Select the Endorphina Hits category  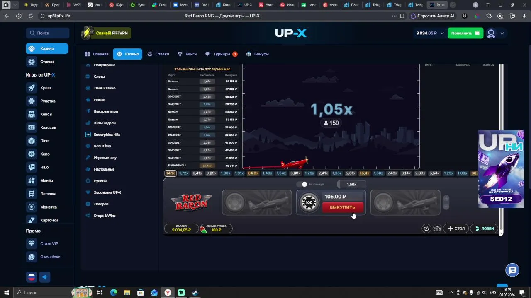pyautogui.click(x=107, y=135)
